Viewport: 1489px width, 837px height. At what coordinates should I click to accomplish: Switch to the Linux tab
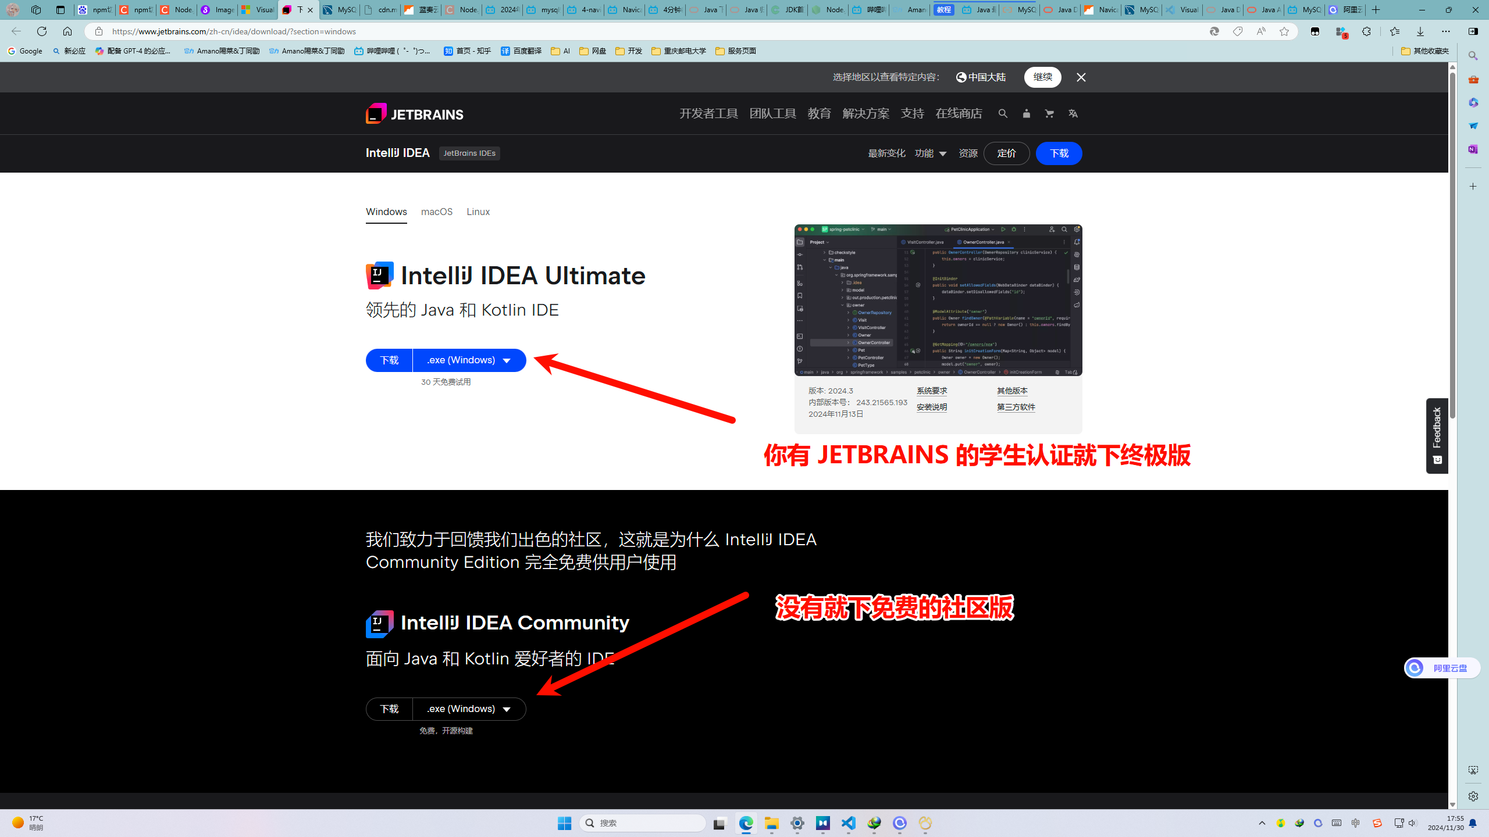[478, 212]
